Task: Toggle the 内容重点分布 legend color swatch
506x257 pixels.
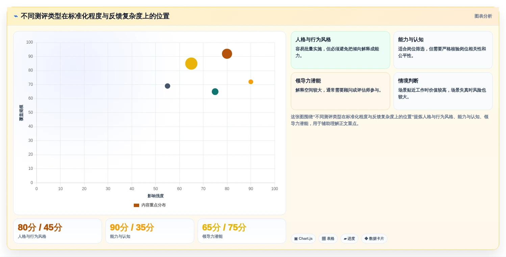Action: (x=136, y=205)
